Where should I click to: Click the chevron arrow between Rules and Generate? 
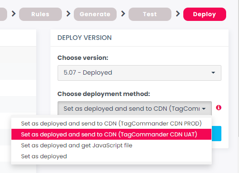pyautogui.click(x=69, y=14)
